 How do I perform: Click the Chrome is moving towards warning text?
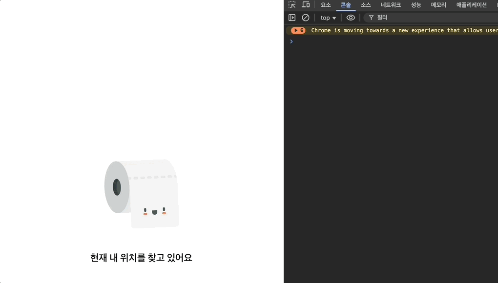[404, 30]
